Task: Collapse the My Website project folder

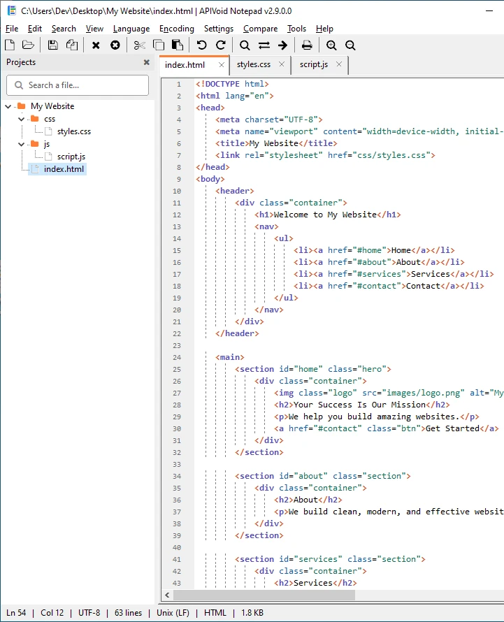Action: 8,106
